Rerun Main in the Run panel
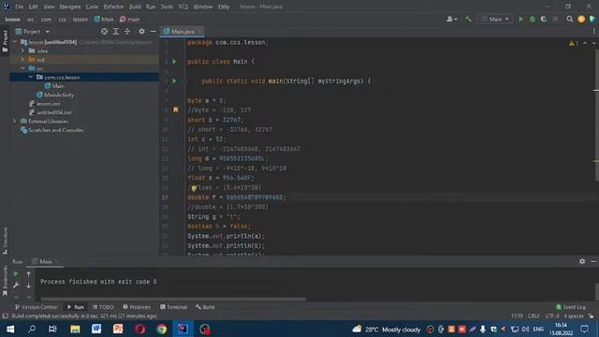599x337 pixels. [16, 273]
